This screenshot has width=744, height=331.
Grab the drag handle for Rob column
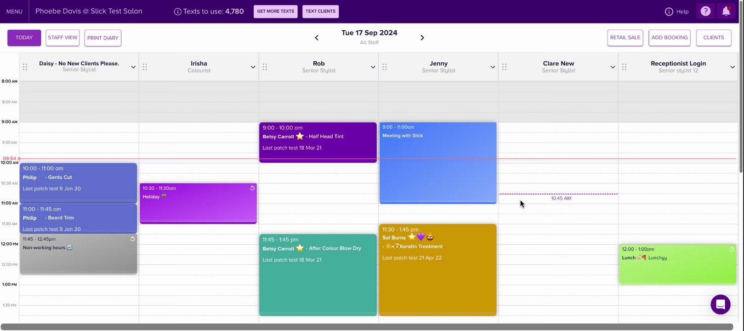[x=265, y=67]
